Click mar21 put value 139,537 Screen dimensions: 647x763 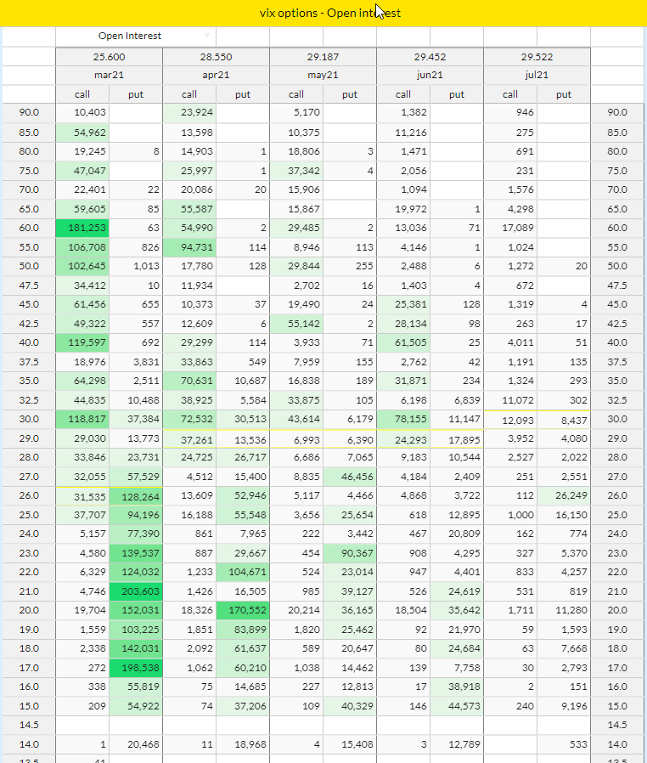click(136, 553)
